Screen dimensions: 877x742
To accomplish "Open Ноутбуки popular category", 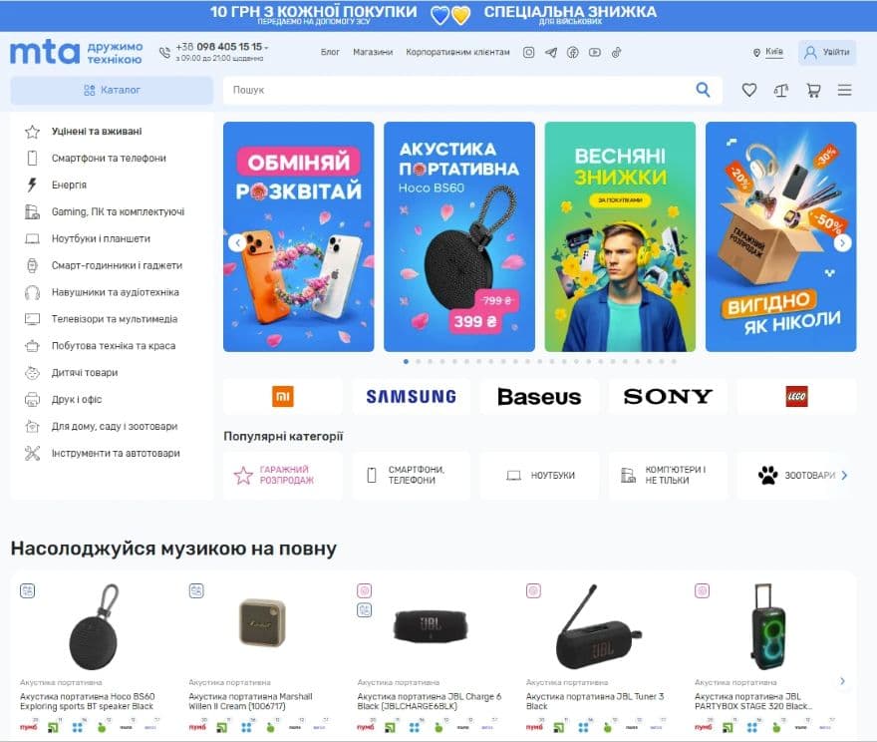I will click(x=539, y=475).
